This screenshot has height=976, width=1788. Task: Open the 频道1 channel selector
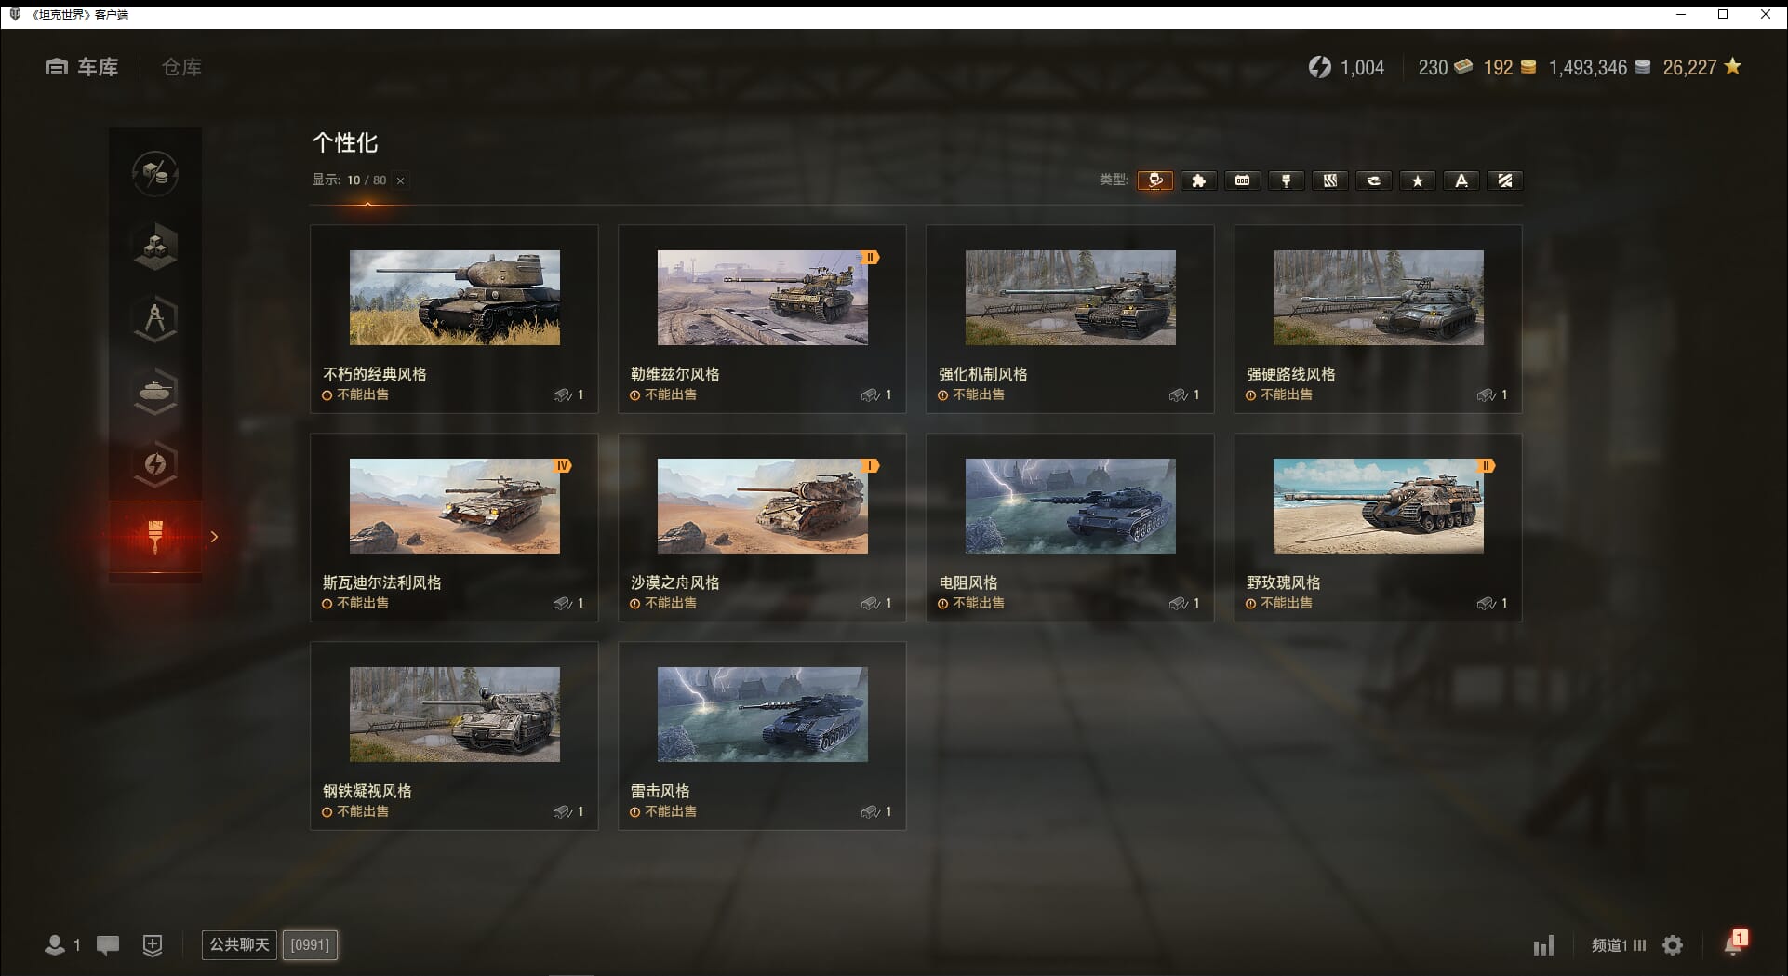(1618, 945)
